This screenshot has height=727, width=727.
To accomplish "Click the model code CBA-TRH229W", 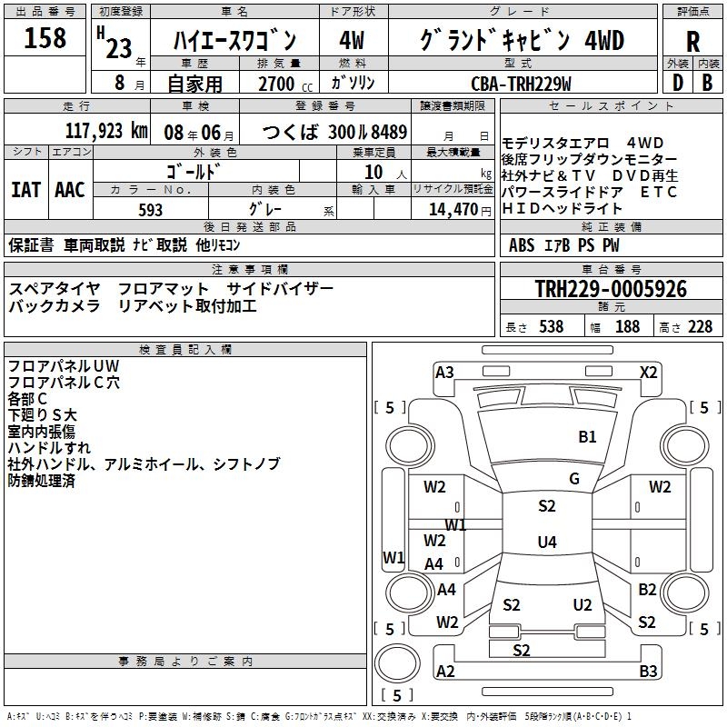I will point(521,84).
